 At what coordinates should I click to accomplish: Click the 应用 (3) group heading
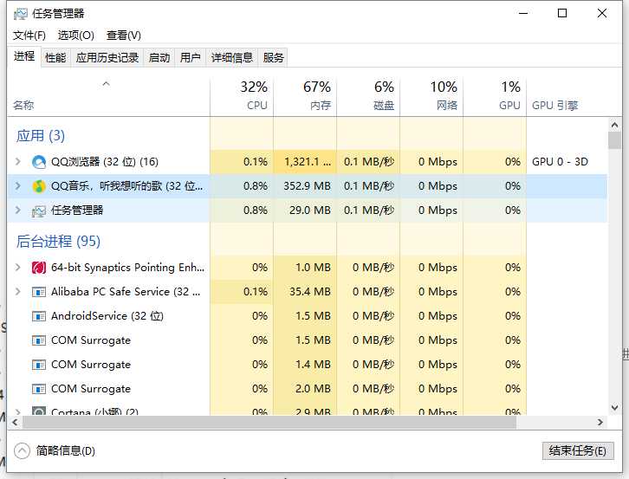tap(41, 136)
